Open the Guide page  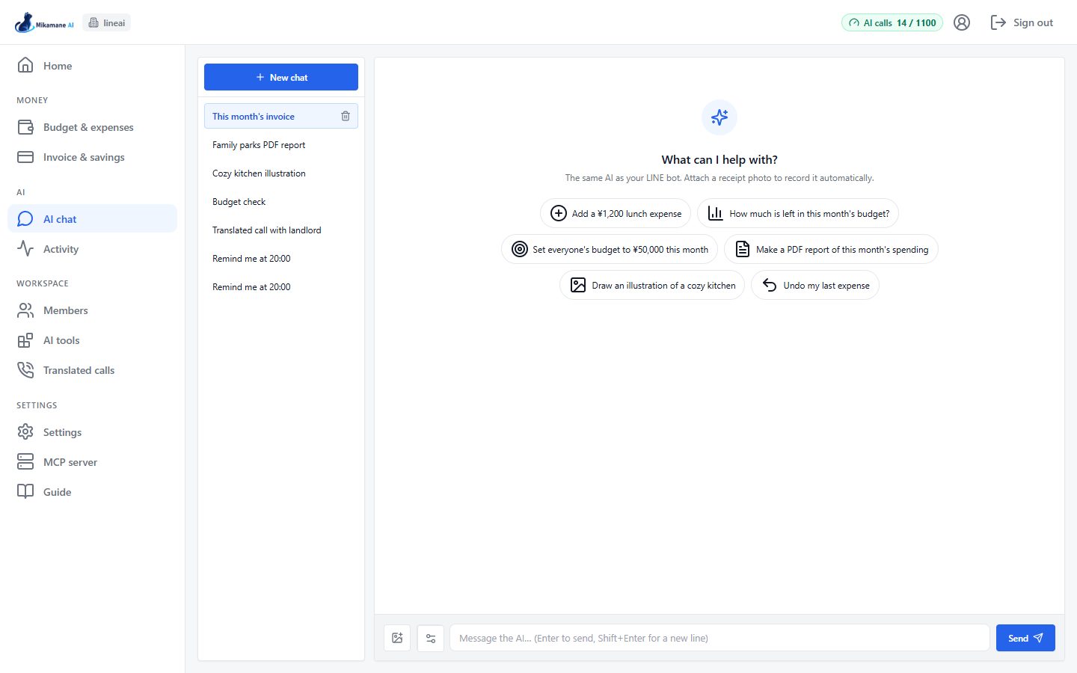click(x=93, y=492)
